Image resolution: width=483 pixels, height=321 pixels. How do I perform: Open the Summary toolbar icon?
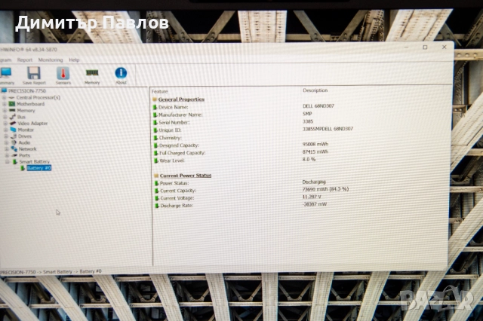[6, 75]
